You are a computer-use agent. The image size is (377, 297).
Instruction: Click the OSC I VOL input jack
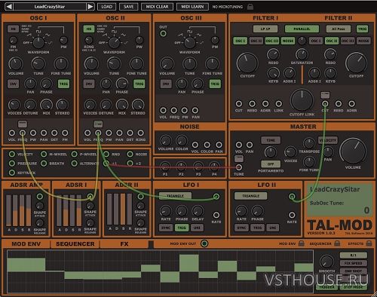pyautogui.click(x=12, y=133)
